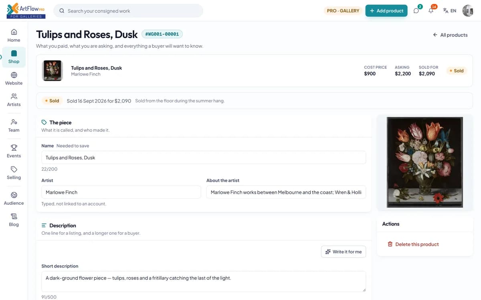Open the Home sidebar section
The width and height of the screenshot is (481, 300).
(x=14, y=35)
